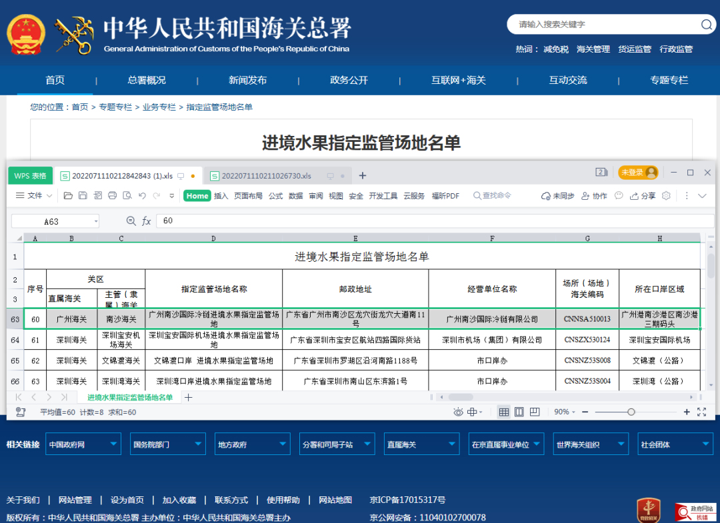The width and height of the screenshot is (720, 523).
Task: Click zoom in plus icon
Action: click(x=687, y=412)
